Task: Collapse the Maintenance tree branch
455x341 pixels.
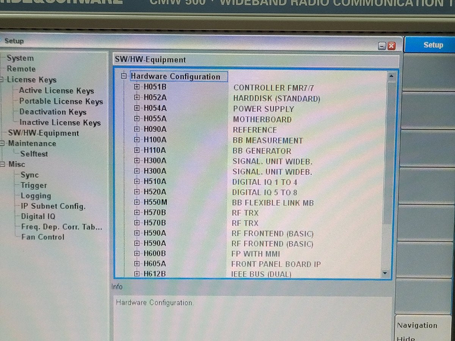Action: click(2, 144)
